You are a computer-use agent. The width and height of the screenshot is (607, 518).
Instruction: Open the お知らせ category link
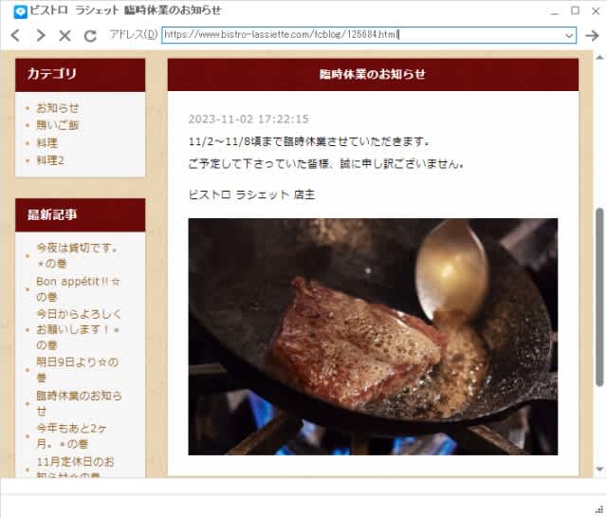pos(57,108)
